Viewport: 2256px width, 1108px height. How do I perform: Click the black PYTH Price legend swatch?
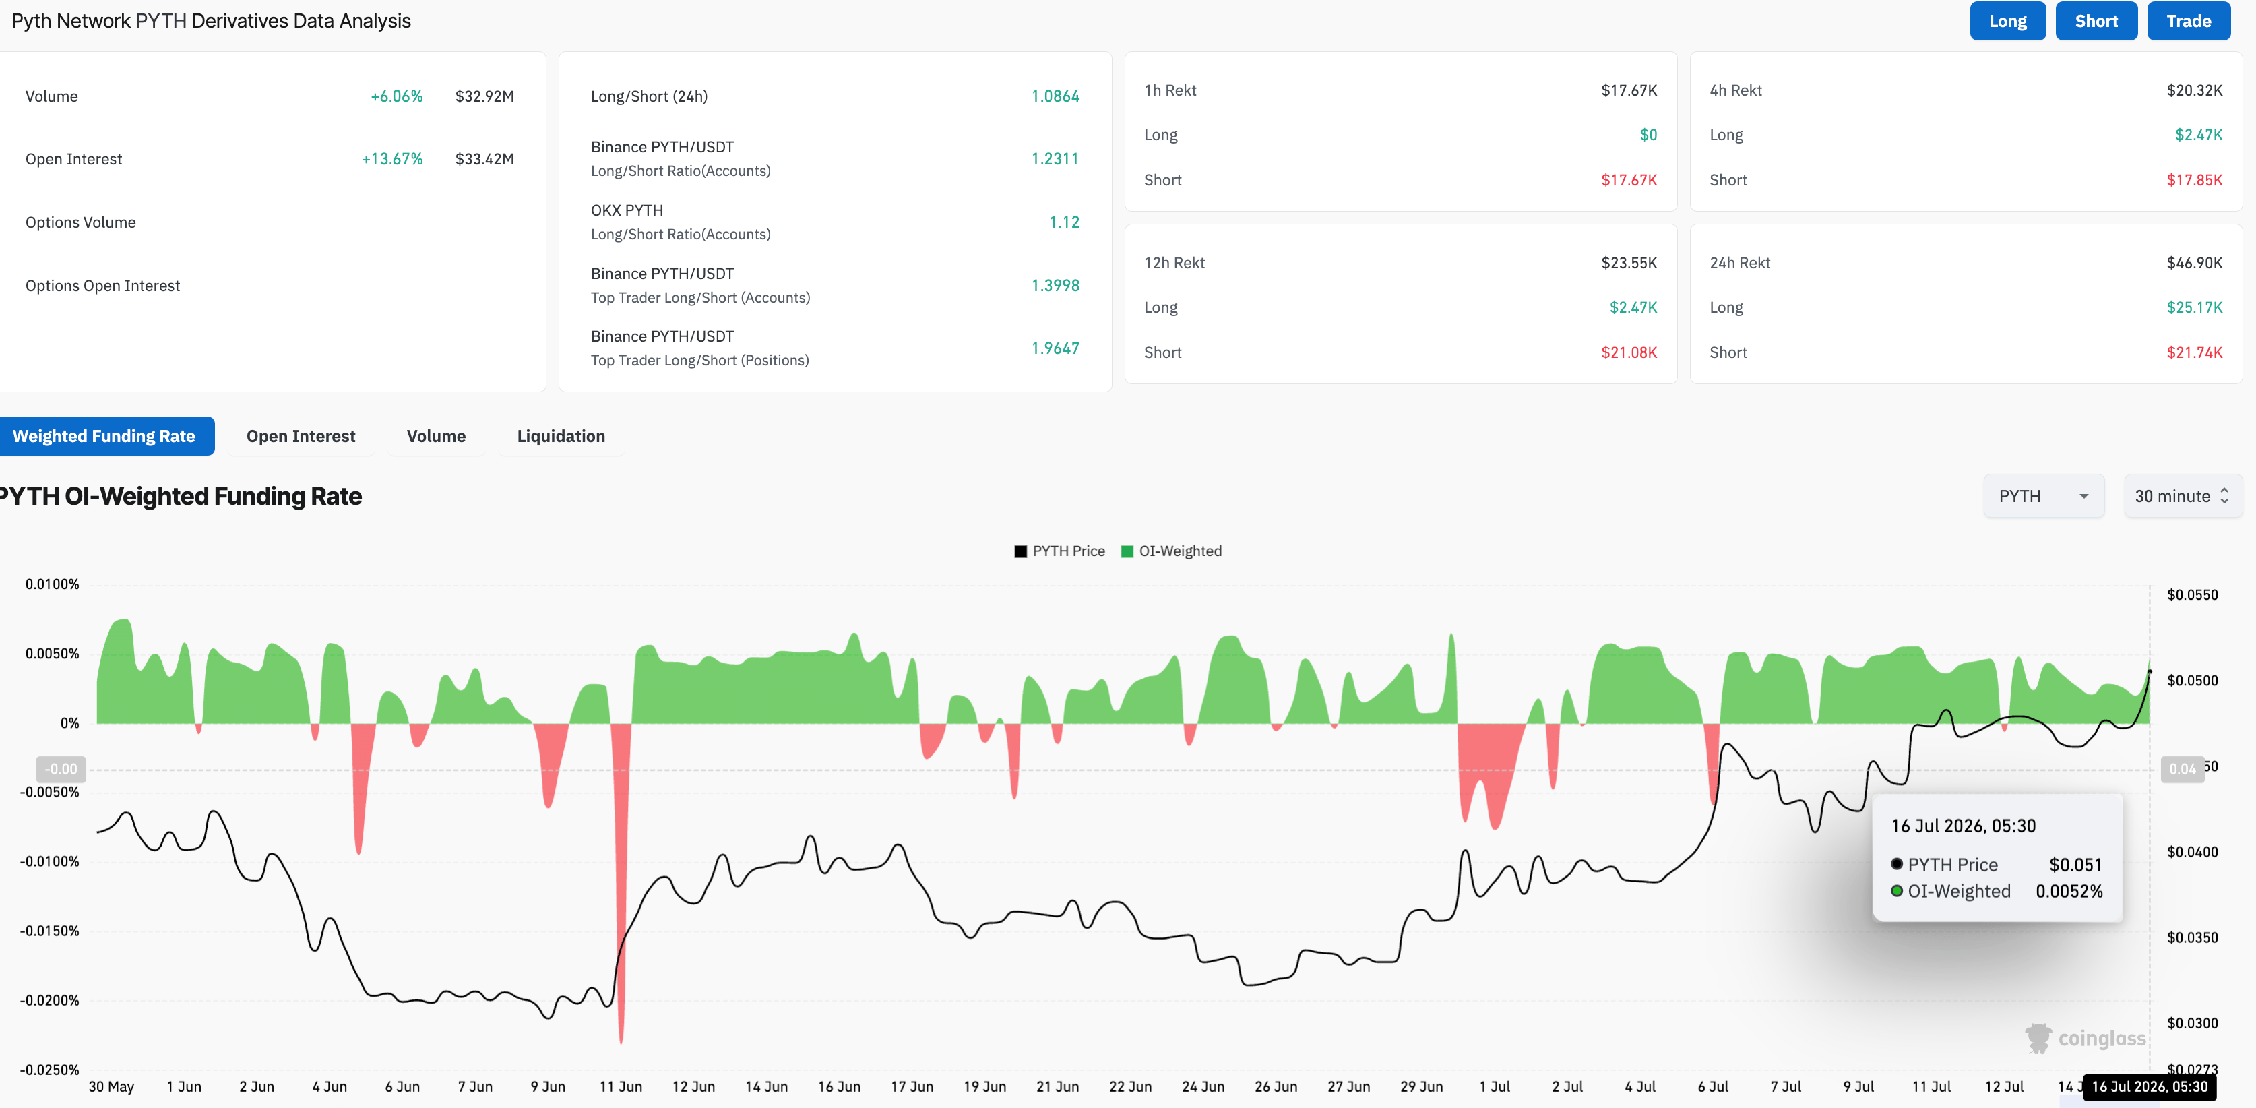(1020, 552)
